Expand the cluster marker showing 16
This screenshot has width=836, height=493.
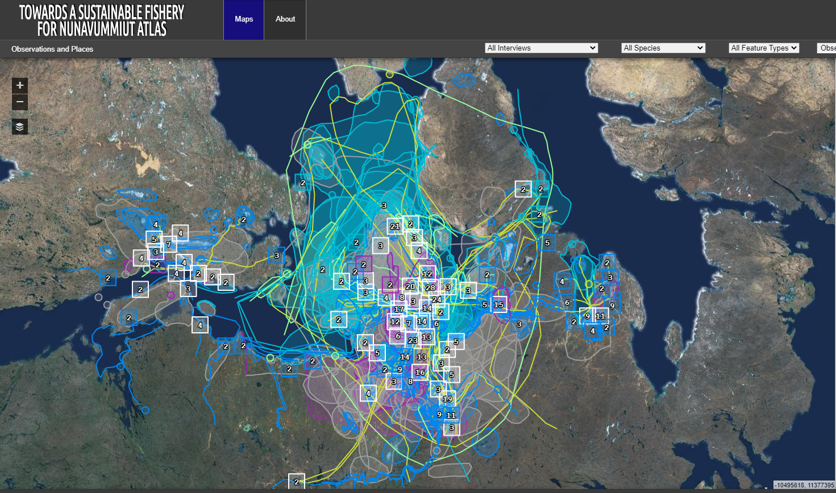pos(420,372)
